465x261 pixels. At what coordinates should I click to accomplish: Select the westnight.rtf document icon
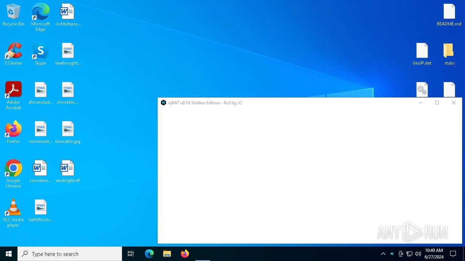(x=68, y=171)
